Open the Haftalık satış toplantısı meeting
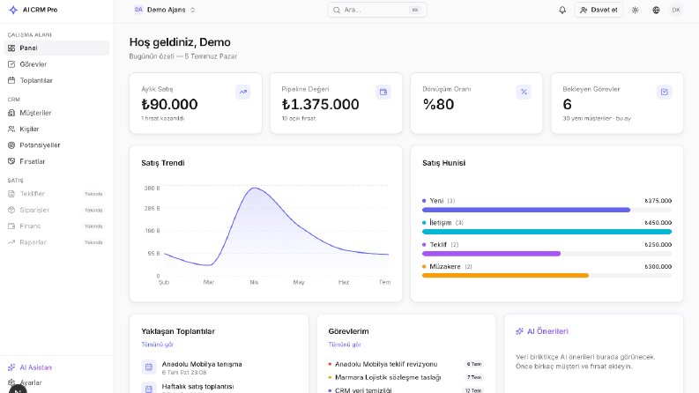Image resolution: width=699 pixels, height=393 pixels. click(x=219, y=388)
